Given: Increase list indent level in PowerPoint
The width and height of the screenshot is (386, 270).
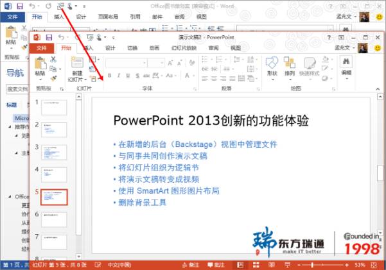Looking at the screenshot, I should 214,69.
